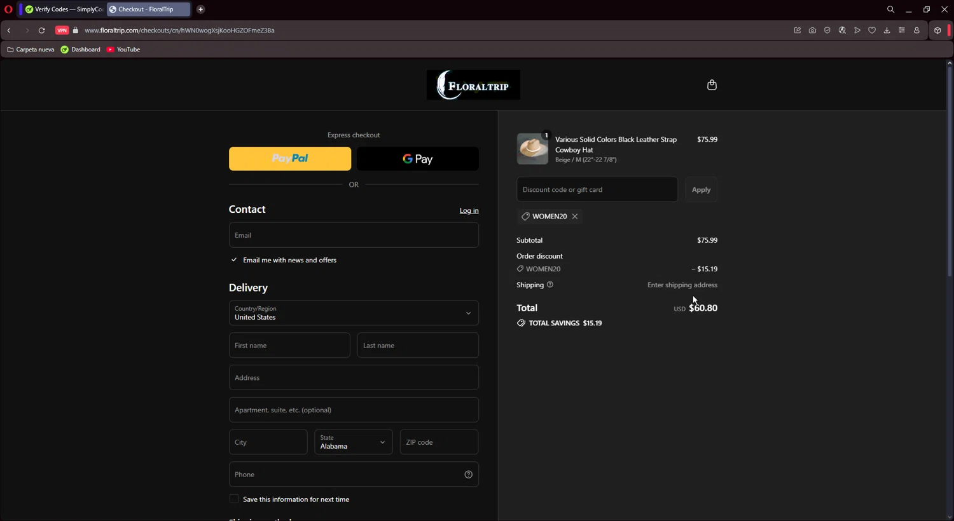Bookmark page with the heart icon
The image size is (954, 521).
click(872, 30)
